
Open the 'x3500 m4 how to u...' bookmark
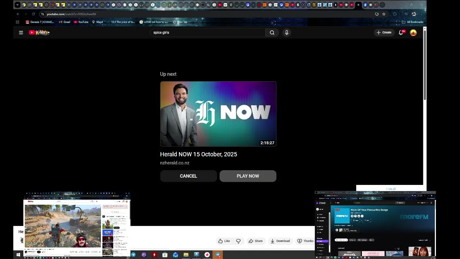click(153, 22)
